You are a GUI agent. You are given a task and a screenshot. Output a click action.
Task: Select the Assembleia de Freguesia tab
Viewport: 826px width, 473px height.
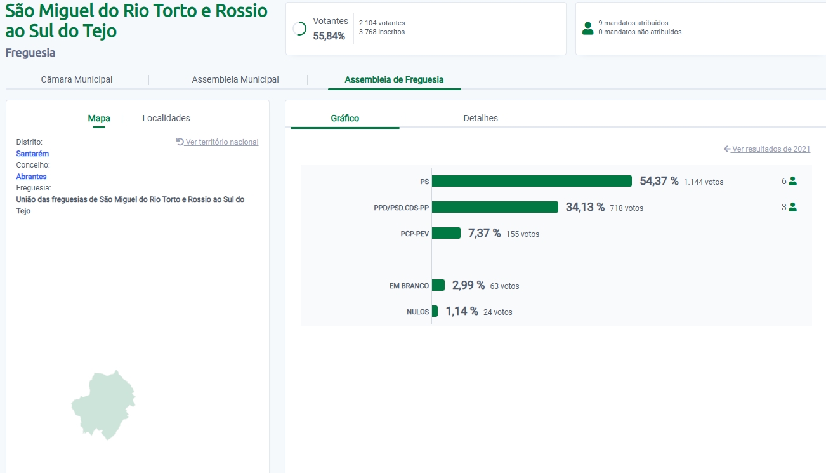coord(394,79)
